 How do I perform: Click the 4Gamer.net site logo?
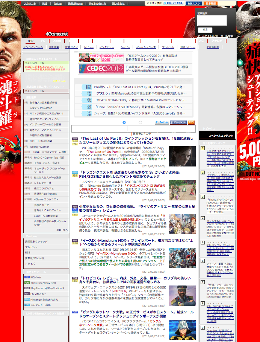[x=57, y=34]
